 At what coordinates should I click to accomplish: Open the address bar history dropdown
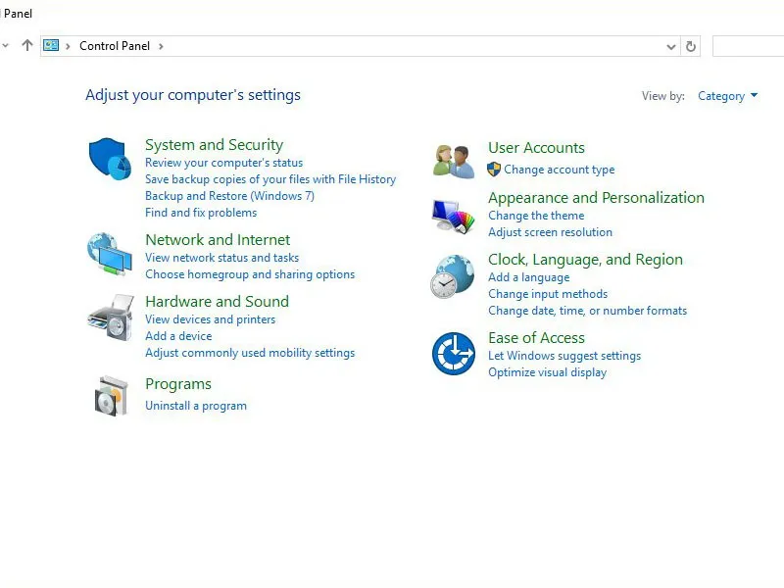[x=670, y=45]
